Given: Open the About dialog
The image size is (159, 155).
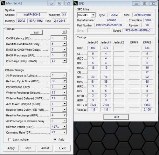Looking at the screenshot, I should [45, 148].
